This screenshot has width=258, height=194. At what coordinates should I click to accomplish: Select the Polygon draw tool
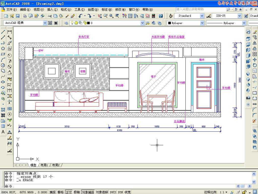(3, 48)
